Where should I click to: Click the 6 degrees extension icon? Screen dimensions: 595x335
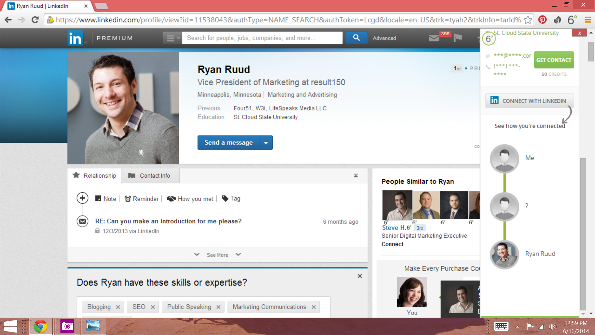pos(572,20)
